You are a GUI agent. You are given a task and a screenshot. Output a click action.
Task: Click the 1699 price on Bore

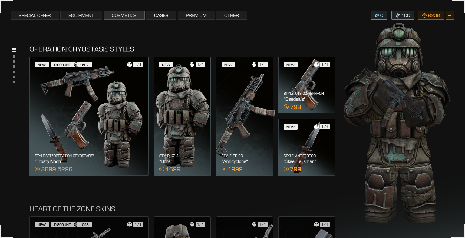tap(173, 169)
